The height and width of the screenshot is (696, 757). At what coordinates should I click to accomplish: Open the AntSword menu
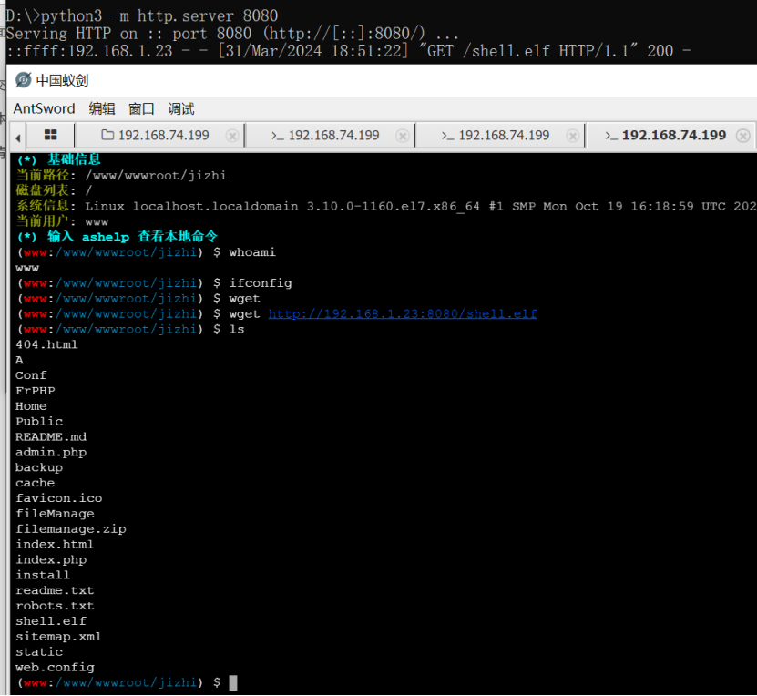click(x=44, y=108)
